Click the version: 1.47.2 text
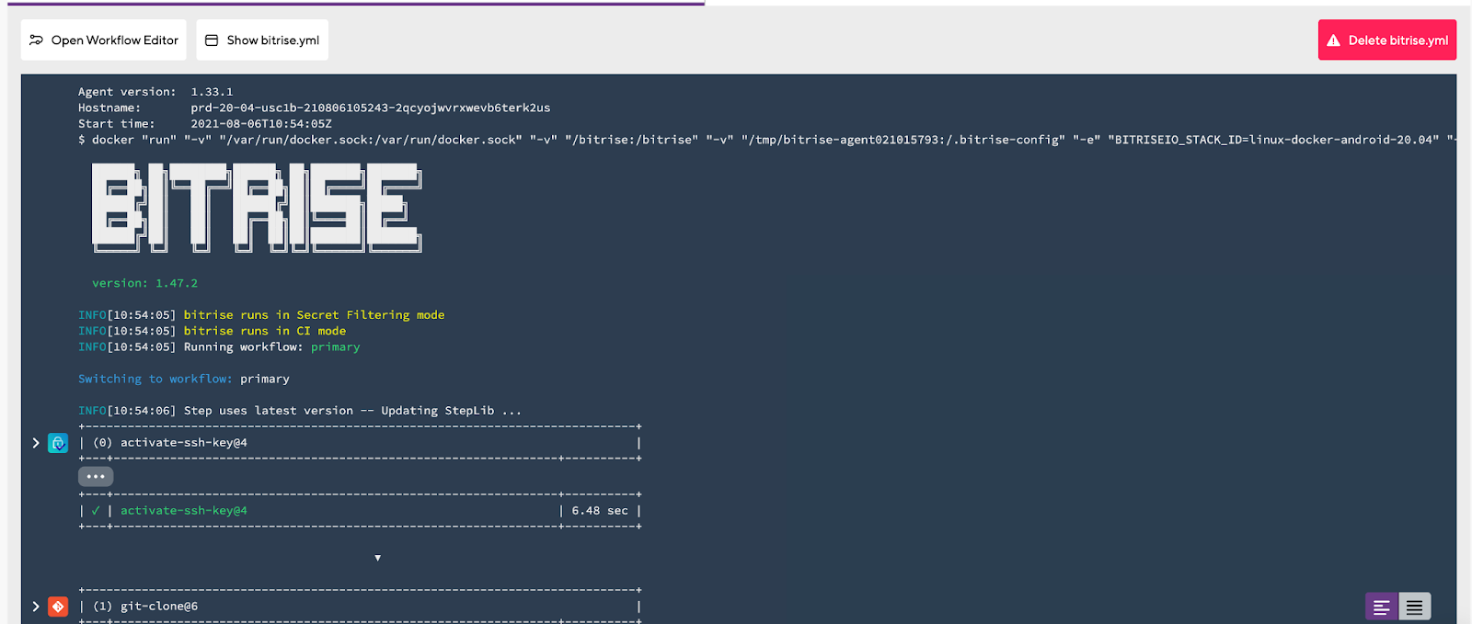Screen dimensions: 1472x624 click(x=144, y=283)
